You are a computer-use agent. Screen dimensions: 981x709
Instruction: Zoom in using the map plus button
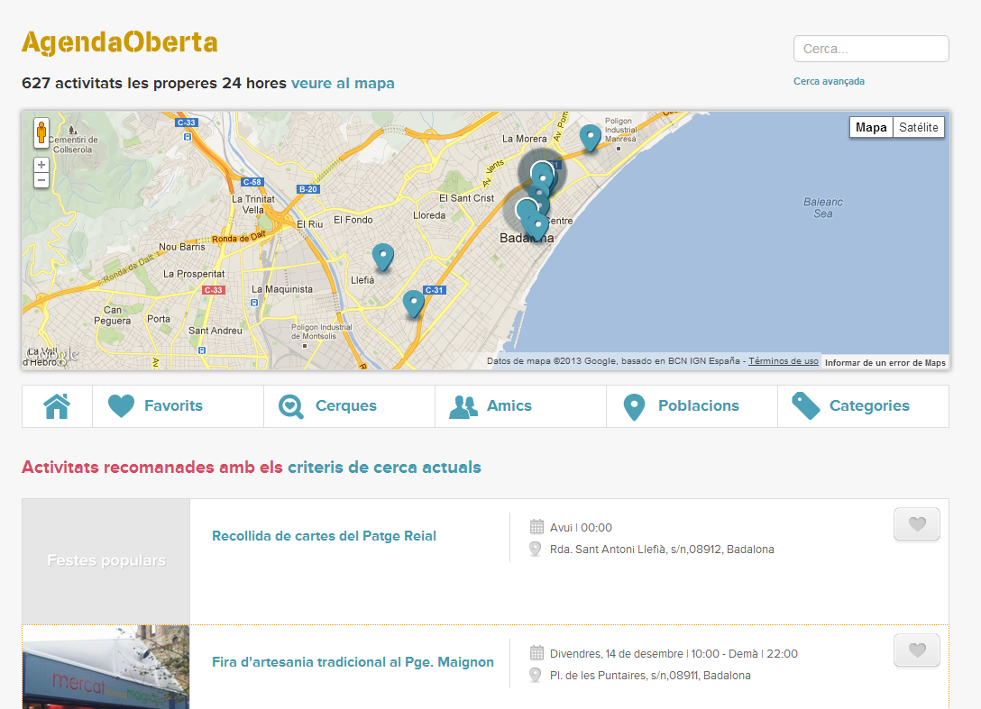[x=41, y=165]
